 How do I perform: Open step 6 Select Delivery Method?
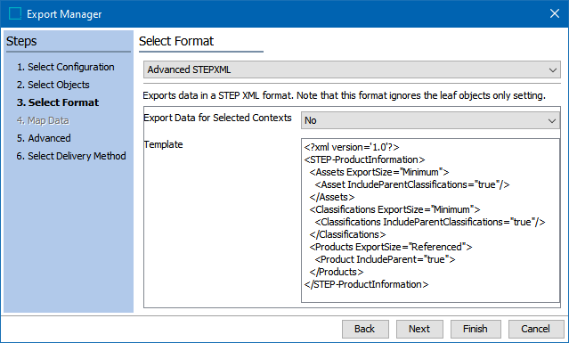tap(71, 156)
